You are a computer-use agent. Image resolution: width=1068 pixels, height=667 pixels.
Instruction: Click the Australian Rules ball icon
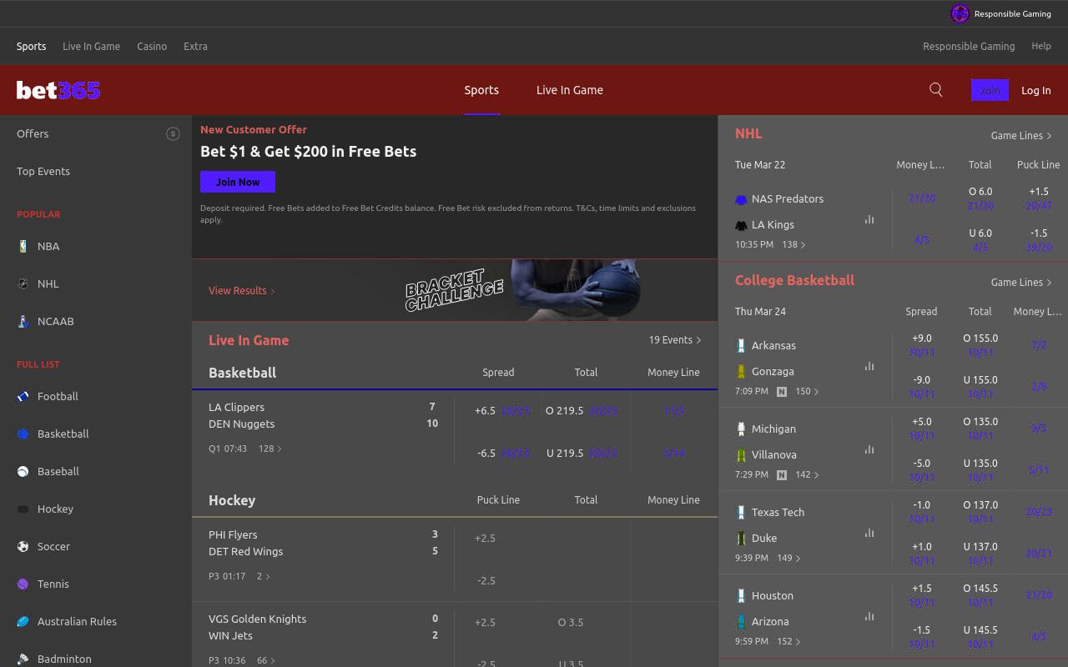pyautogui.click(x=23, y=621)
